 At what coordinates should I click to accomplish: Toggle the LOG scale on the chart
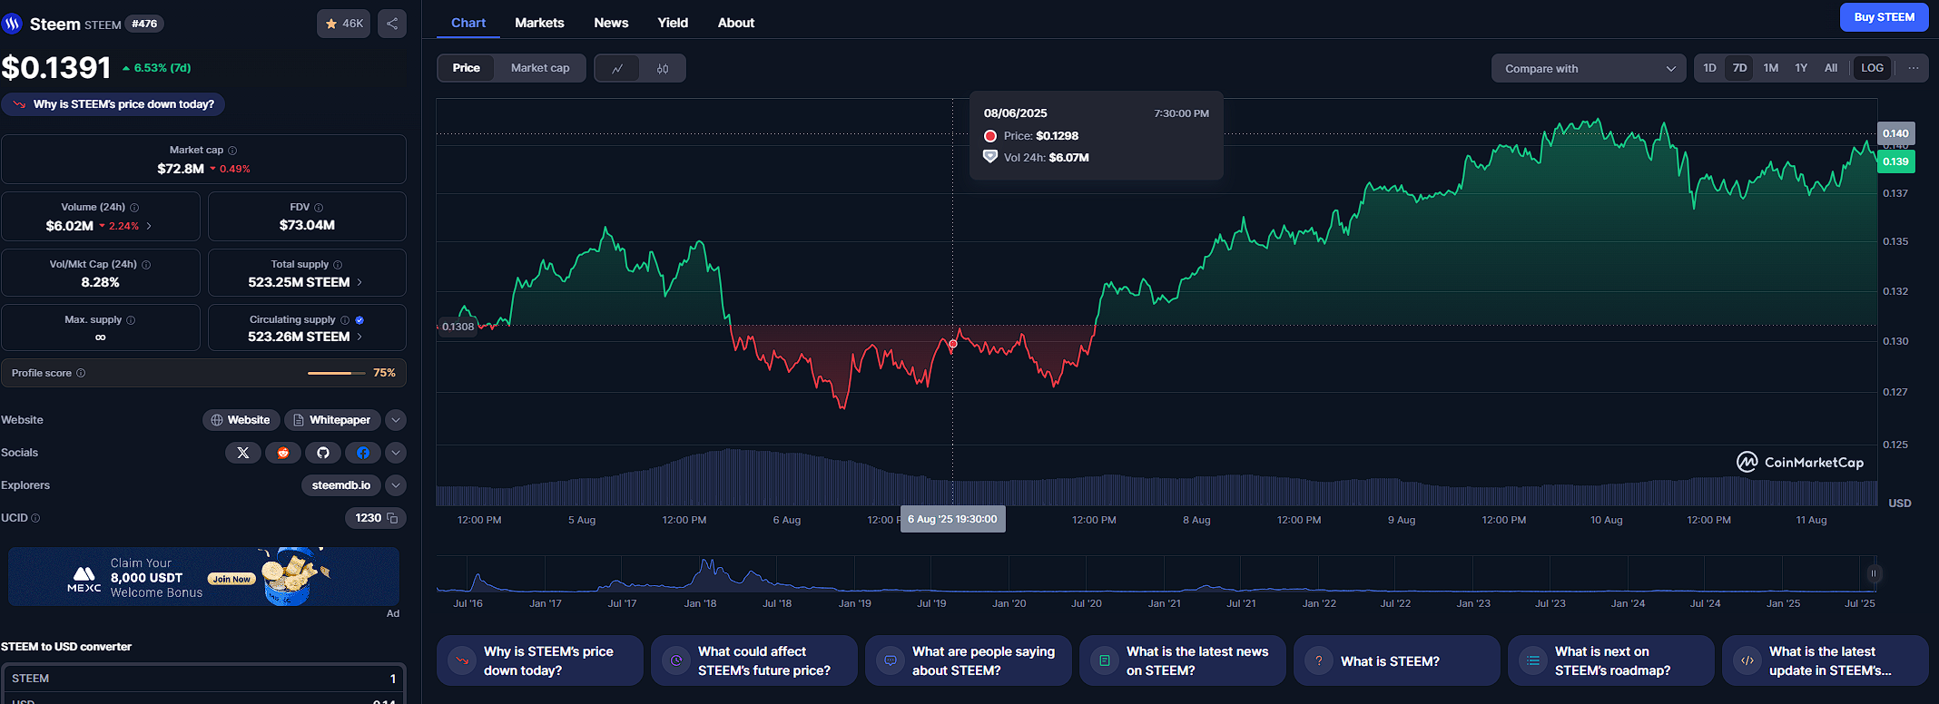click(x=1872, y=68)
